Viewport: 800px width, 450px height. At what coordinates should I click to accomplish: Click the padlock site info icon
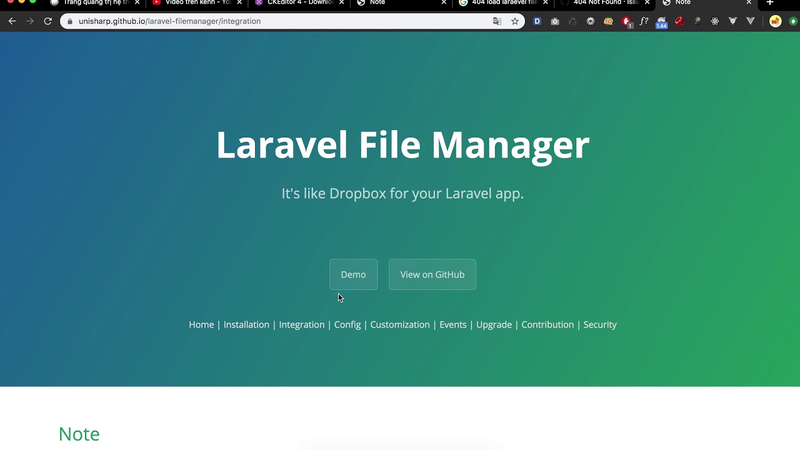pyautogui.click(x=69, y=21)
